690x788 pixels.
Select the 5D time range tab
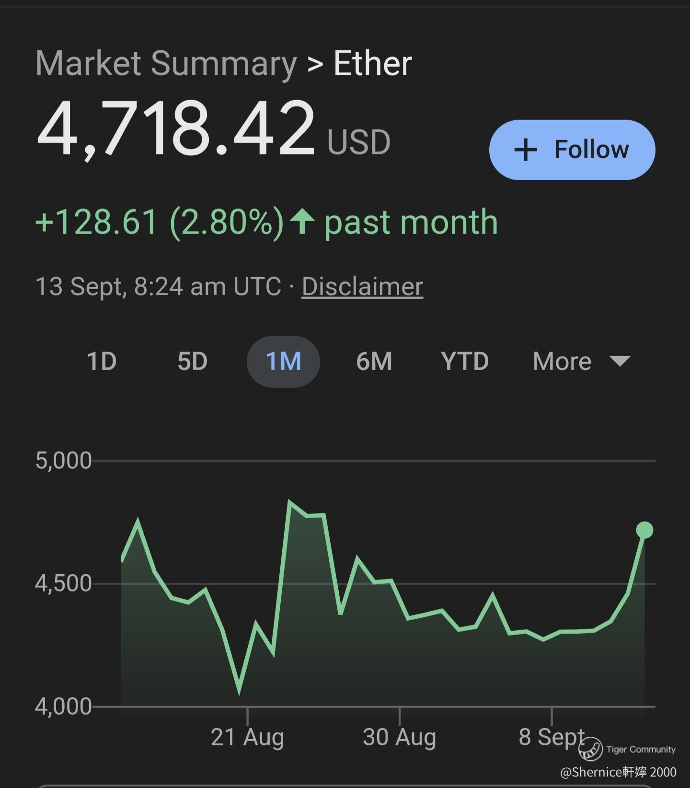(192, 361)
